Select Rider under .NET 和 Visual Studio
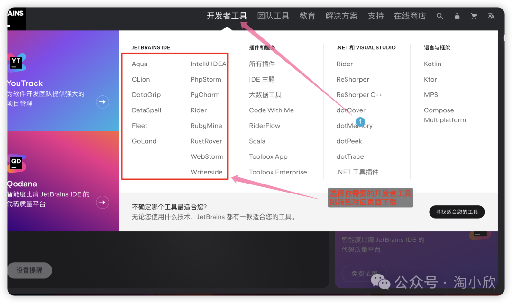 [x=345, y=64]
